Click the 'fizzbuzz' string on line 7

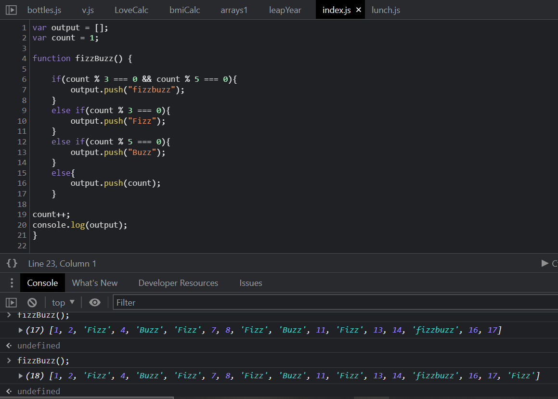coord(152,90)
